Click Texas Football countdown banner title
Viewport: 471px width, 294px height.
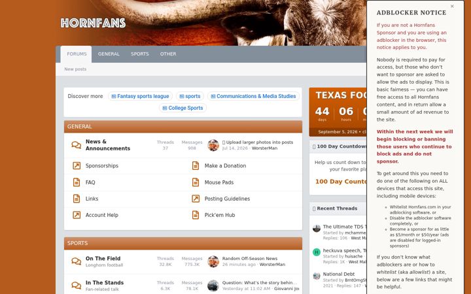[341, 95]
